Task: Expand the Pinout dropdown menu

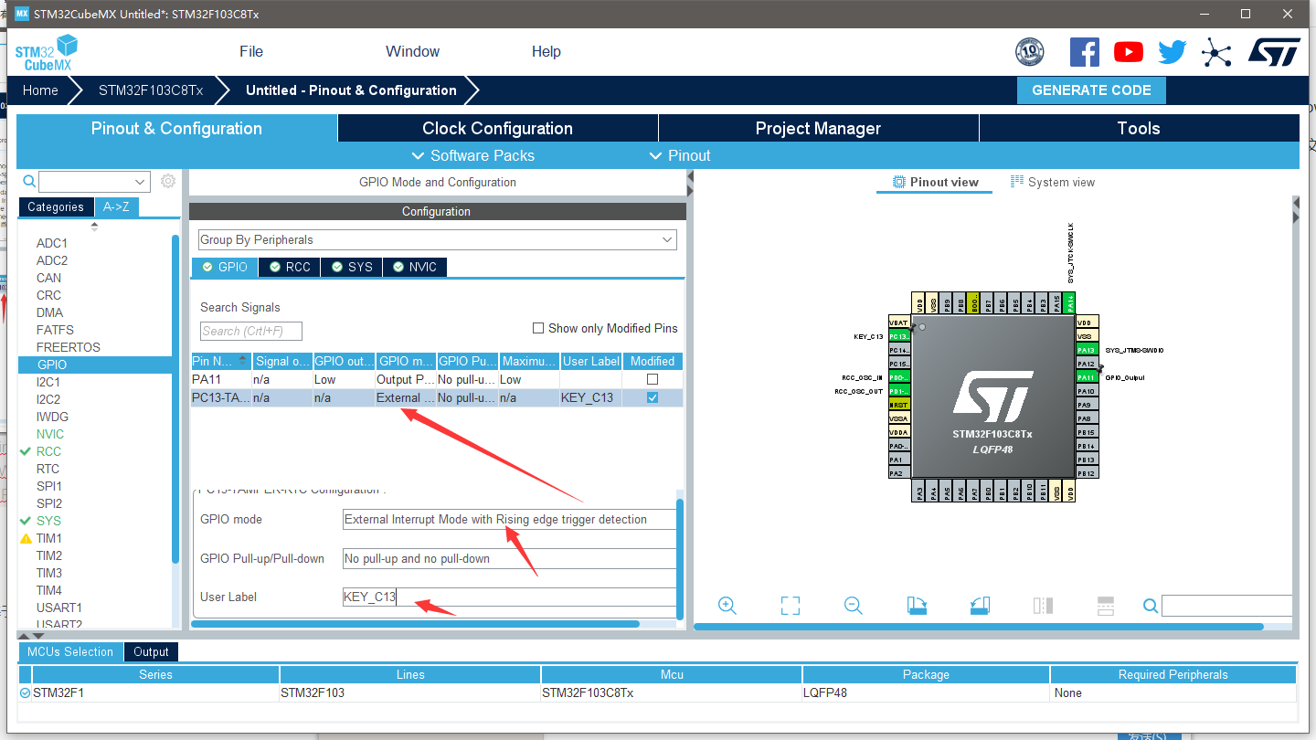Action: coord(679,155)
